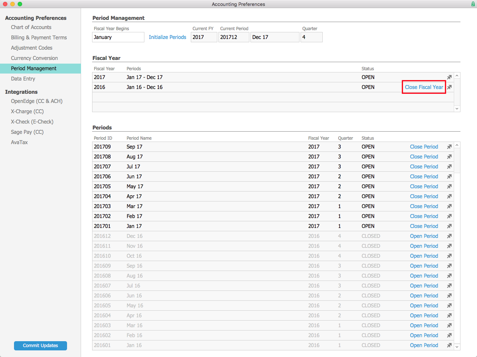Viewport: 477px width, 357px height.
Task: Close Period for Jun 17
Action: [x=424, y=176]
